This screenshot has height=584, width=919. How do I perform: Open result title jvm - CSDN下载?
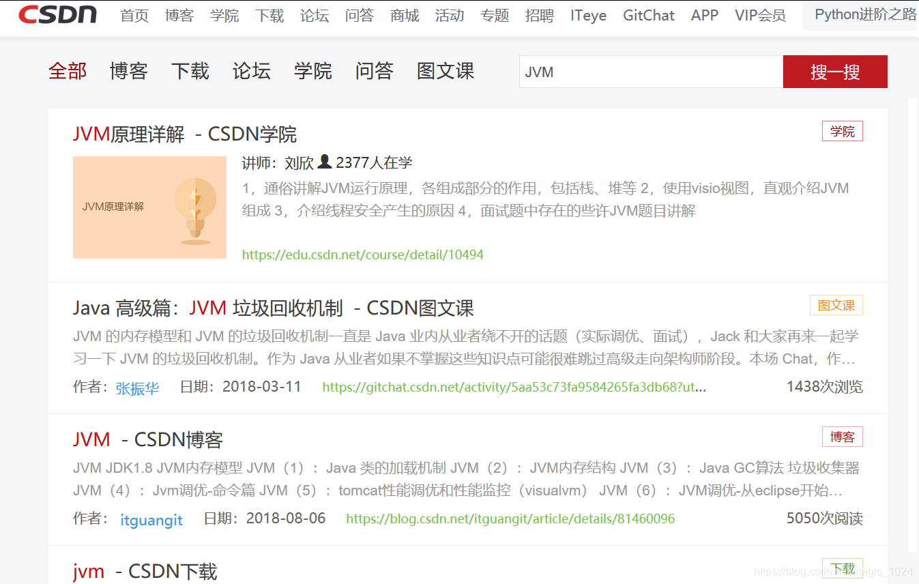click(x=145, y=571)
